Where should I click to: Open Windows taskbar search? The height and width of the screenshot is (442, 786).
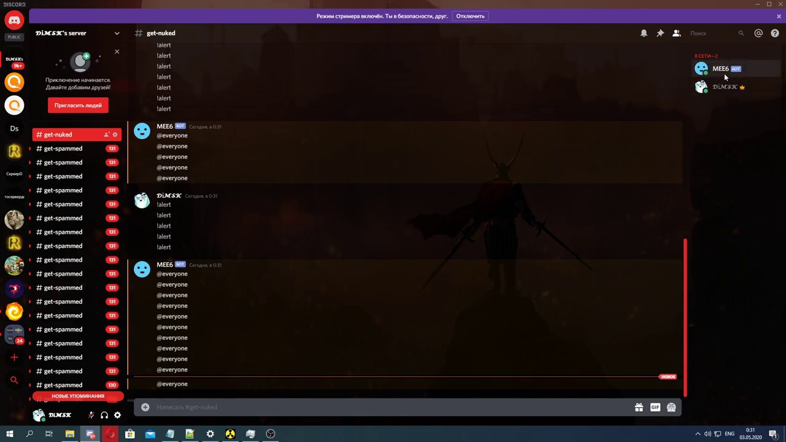(x=29, y=434)
